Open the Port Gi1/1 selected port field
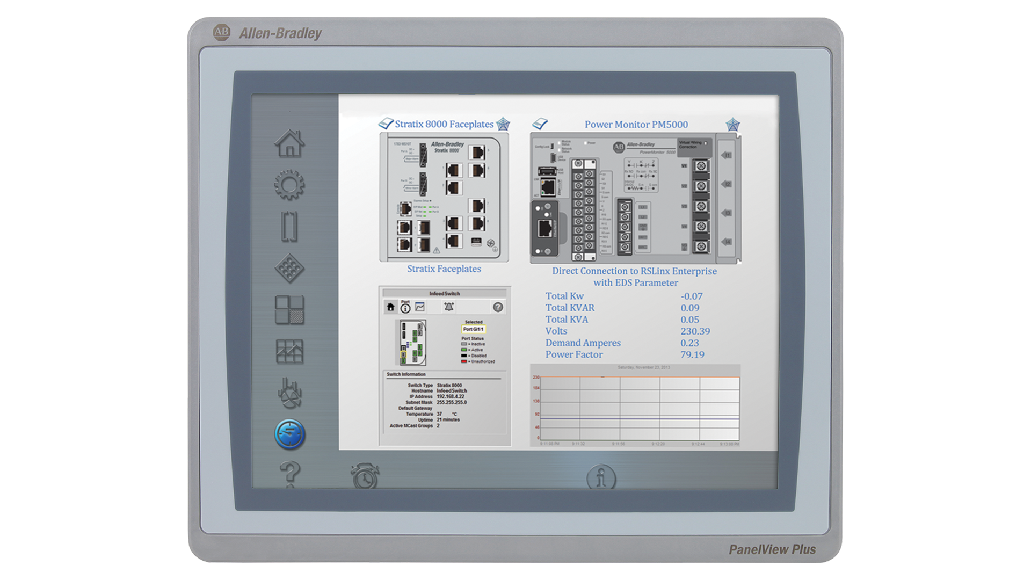The width and height of the screenshot is (1031, 580). (x=474, y=329)
